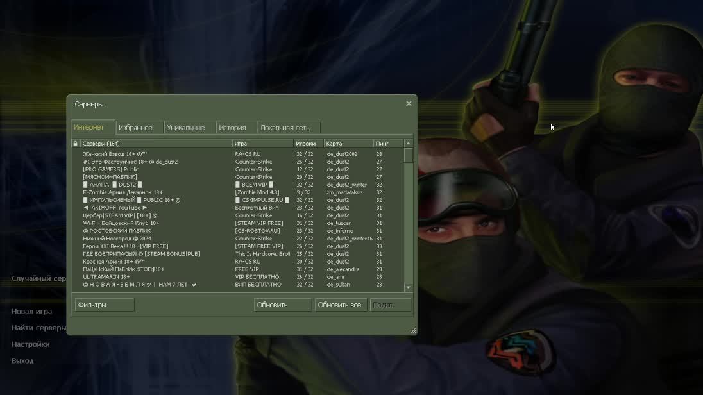Viewport: 703px width, 395px height.
Task: Click the resize grip of the Серверы window
Action: point(413,331)
